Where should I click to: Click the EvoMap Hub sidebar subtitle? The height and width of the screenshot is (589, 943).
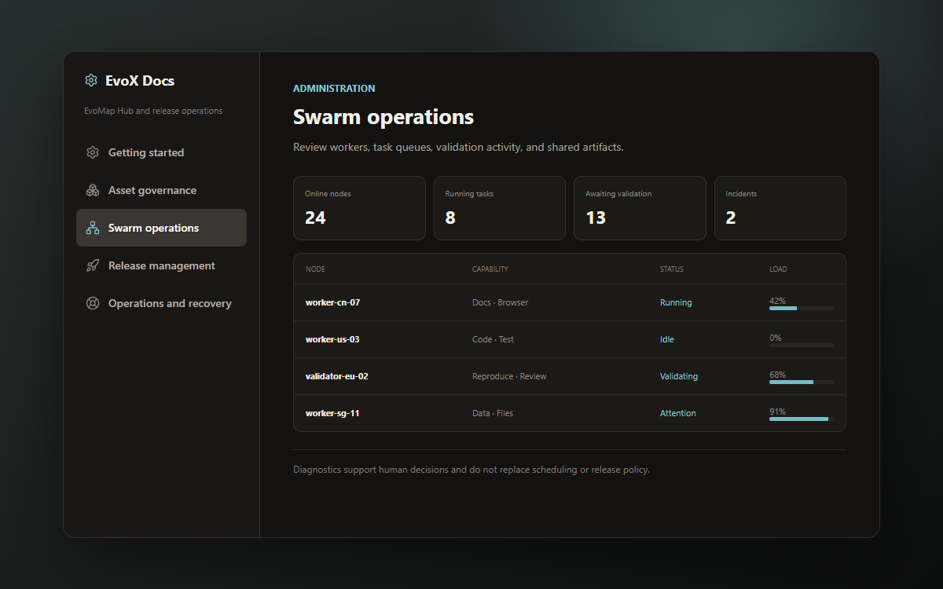(153, 111)
